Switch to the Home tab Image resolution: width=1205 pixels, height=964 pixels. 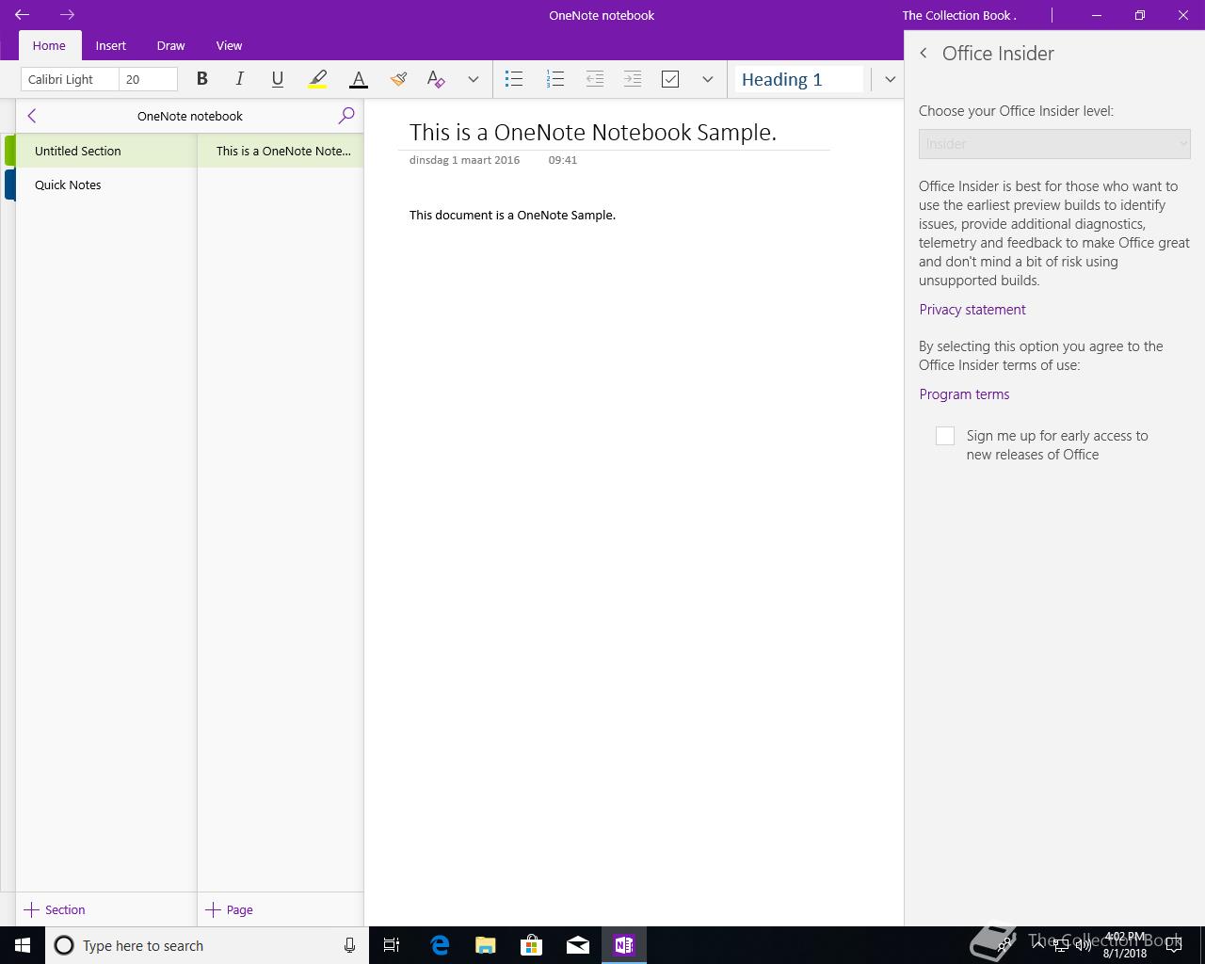point(49,45)
